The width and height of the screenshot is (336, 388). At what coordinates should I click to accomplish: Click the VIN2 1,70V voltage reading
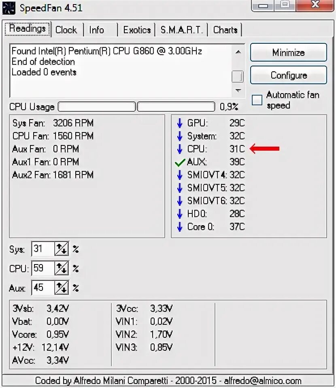click(x=144, y=335)
